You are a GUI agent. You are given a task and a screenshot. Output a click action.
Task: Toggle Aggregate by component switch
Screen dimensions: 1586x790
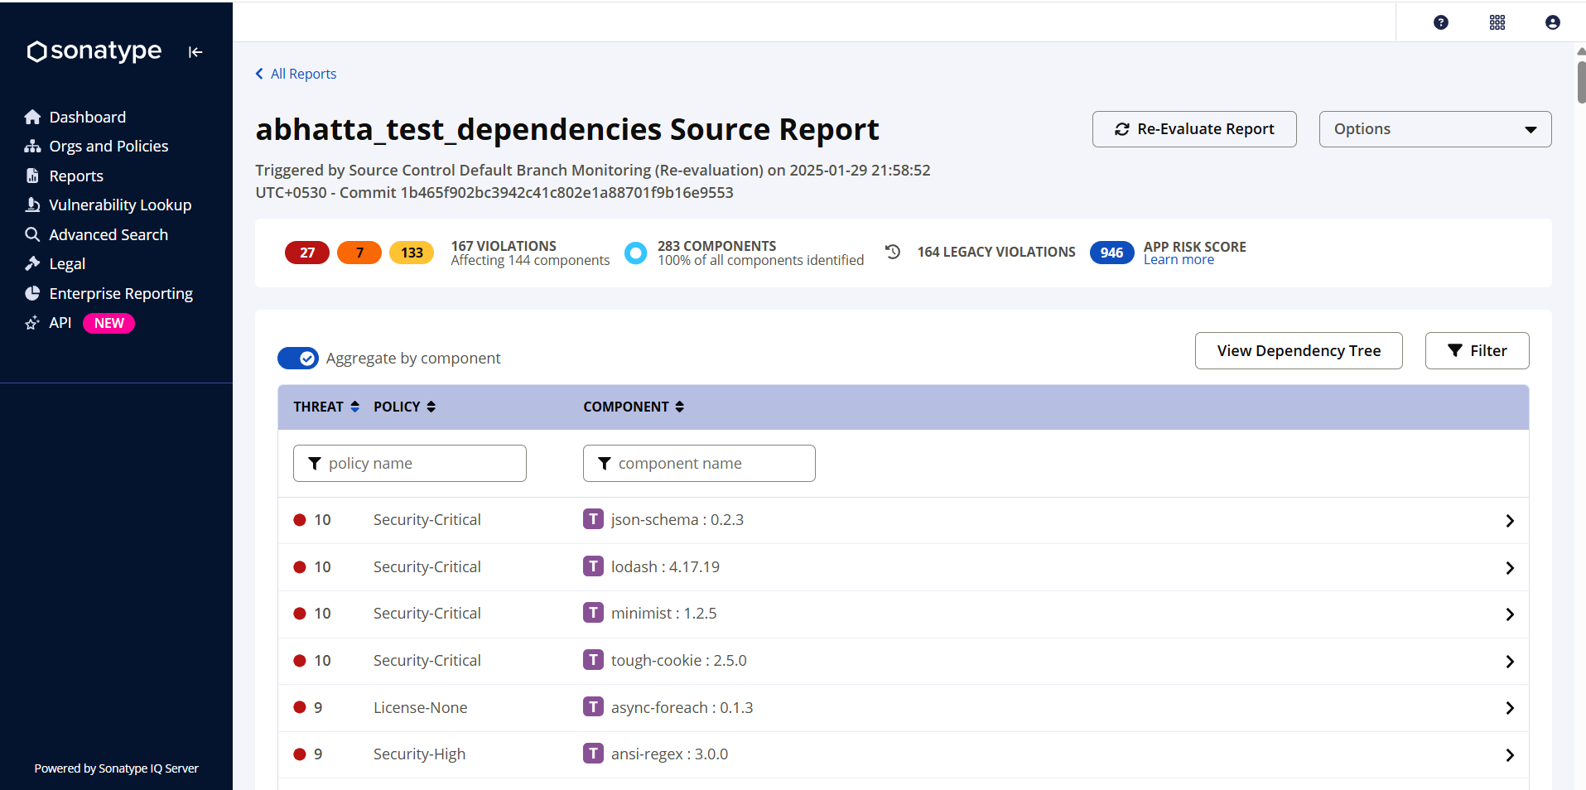point(298,358)
